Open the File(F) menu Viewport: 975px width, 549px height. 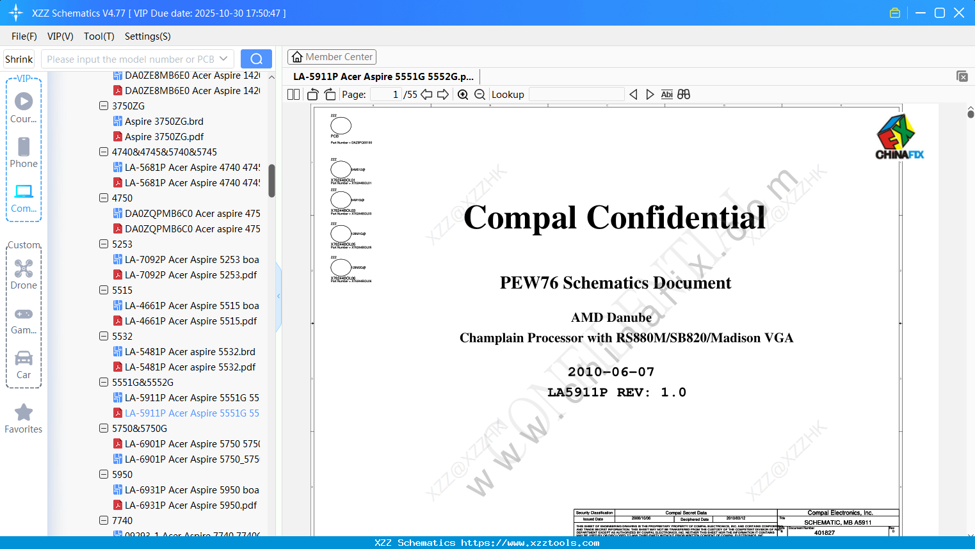pyautogui.click(x=24, y=36)
